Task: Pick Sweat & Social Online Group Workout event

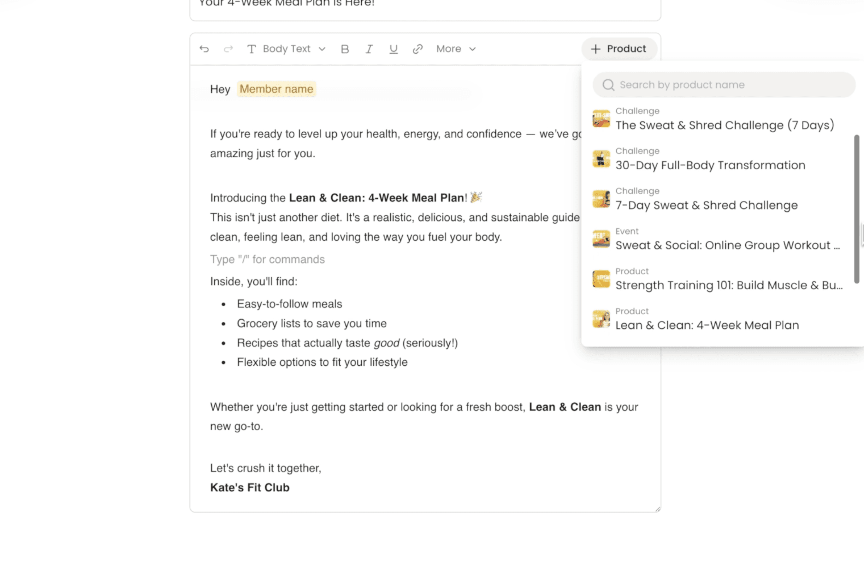Action: point(727,245)
